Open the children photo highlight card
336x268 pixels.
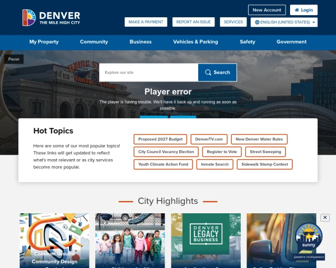130,241
